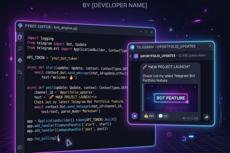
Task: Open the @PORTFOLIO_UPDATES channel avatar
Action: tap(136, 56)
